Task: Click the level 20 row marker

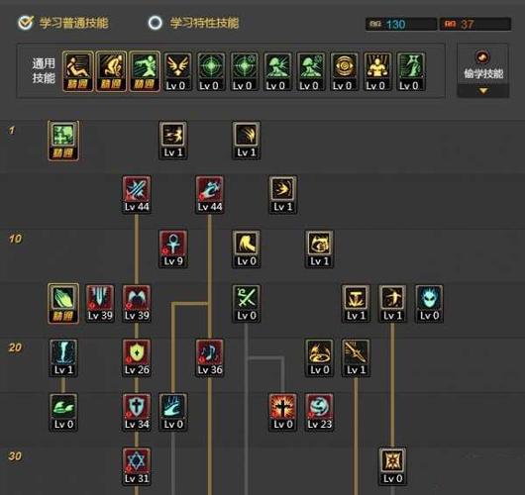Action: pos(15,347)
